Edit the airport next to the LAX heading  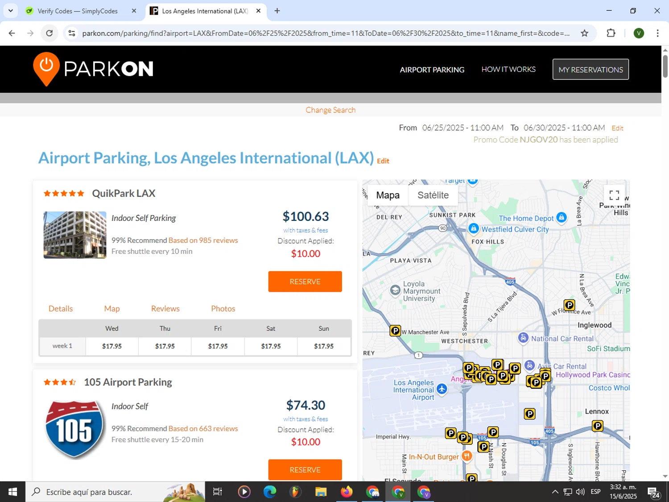point(383,161)
